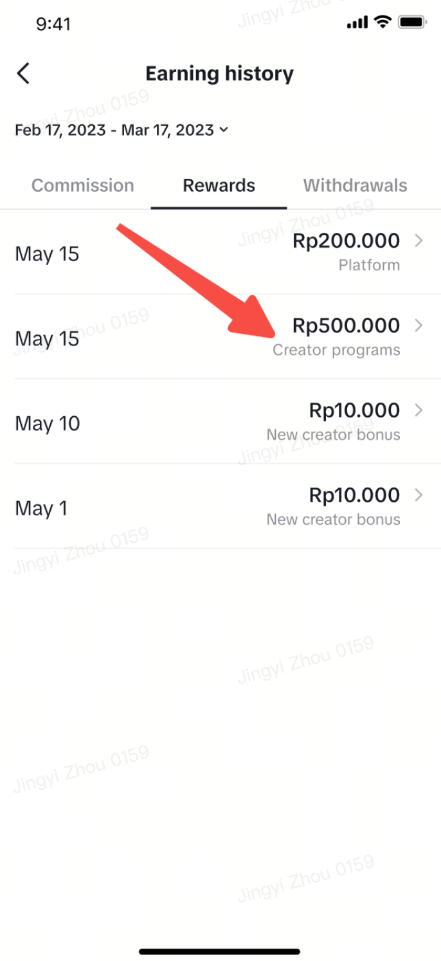Tap New creator bonus label under May 1
Image resolution: width=441 pixels, height=961 pixels.
click(333, 519)
